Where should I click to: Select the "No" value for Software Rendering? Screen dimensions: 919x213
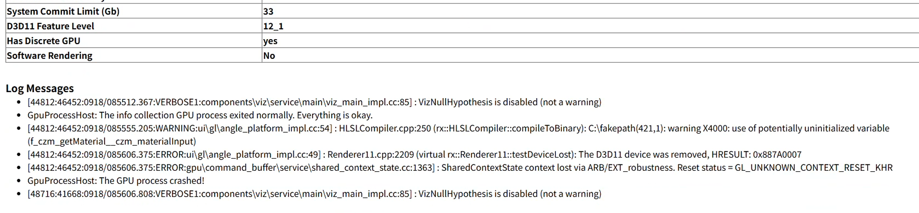tap(269, 56)
